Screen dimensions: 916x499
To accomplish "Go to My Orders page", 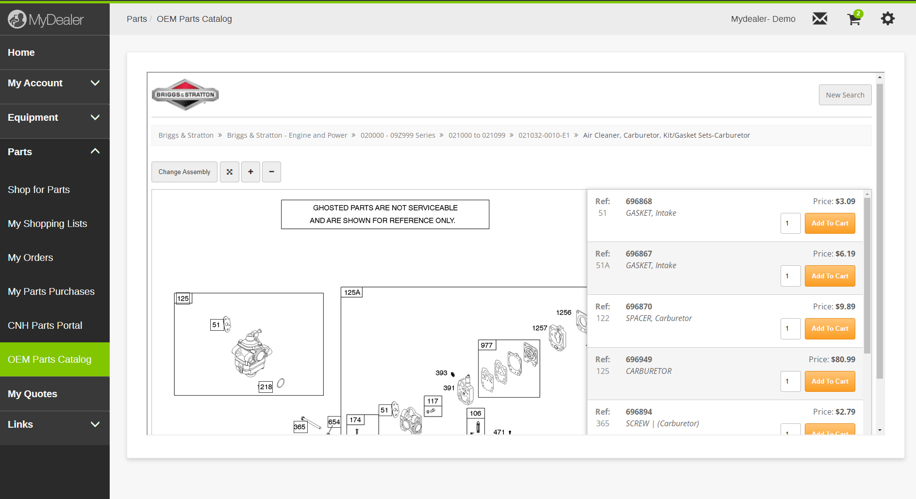I will click(x=31, y=258).
